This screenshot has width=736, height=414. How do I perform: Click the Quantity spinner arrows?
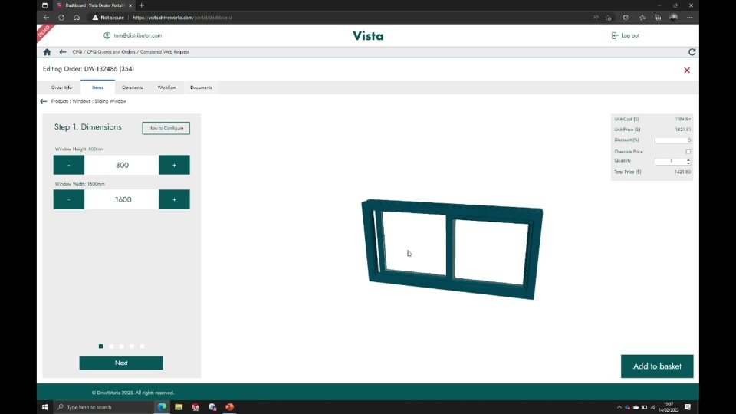688,162
